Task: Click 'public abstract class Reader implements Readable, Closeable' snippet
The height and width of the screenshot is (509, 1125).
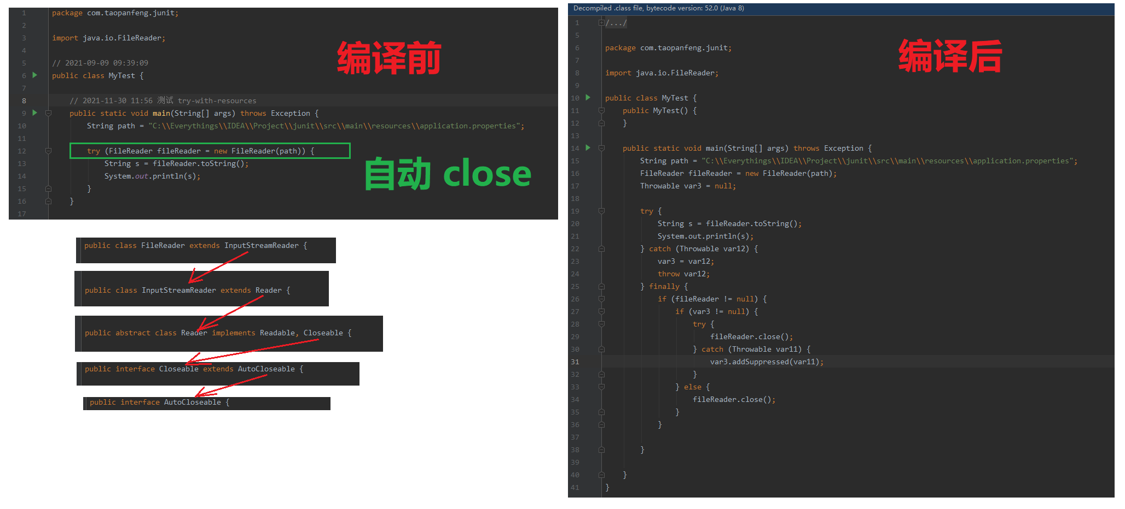Action: click(x=218, y=333)
